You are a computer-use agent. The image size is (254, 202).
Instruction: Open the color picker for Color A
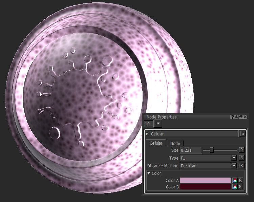point(235,181)
